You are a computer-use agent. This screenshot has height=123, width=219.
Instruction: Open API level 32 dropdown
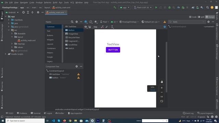[x=114, y=22]
